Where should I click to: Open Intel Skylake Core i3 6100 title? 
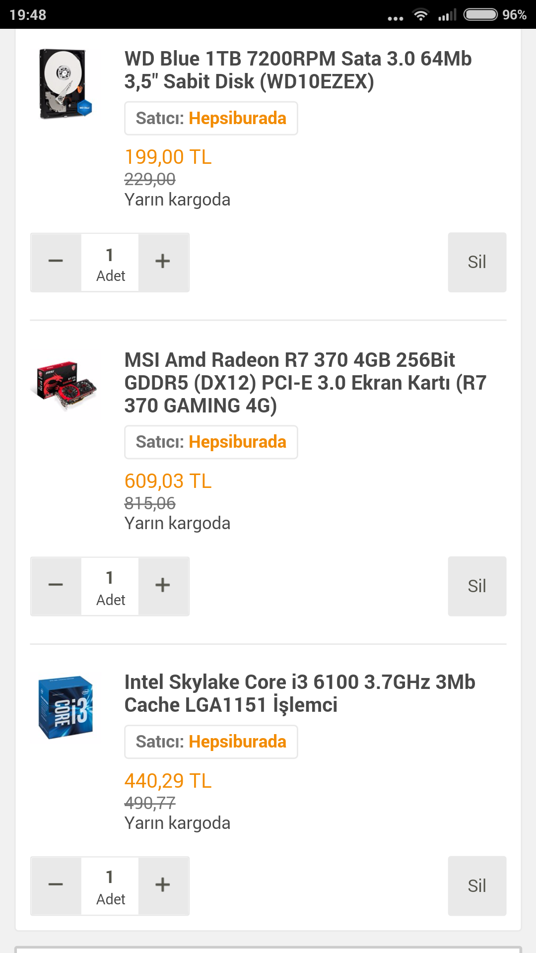pyautogui.click(x=300, y=693)
